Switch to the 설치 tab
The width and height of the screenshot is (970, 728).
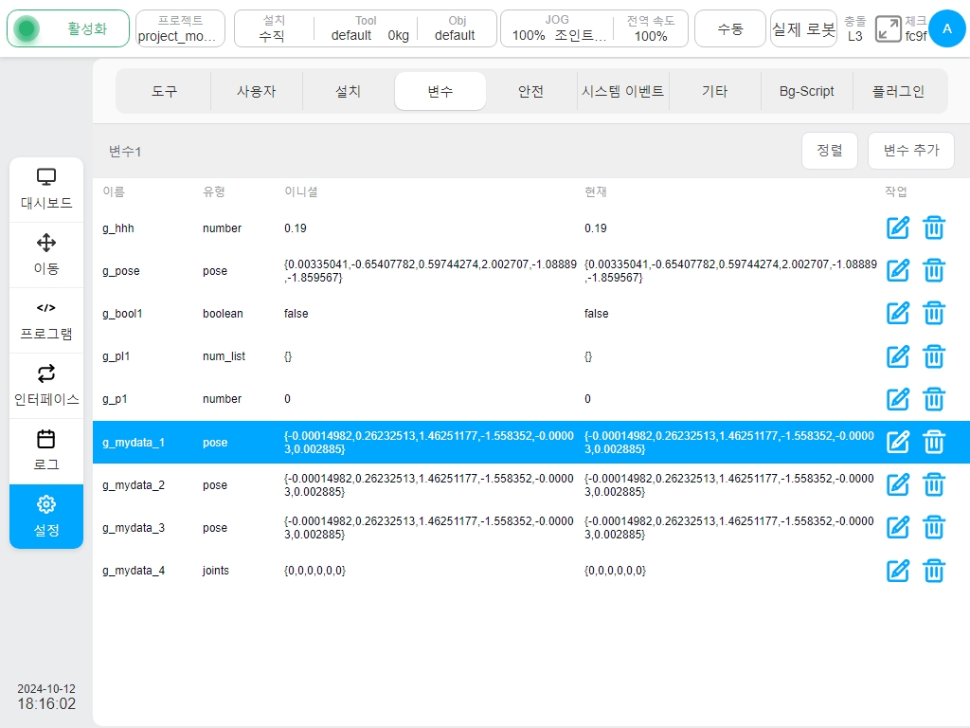pyautogui.click(x=348, y=91)
